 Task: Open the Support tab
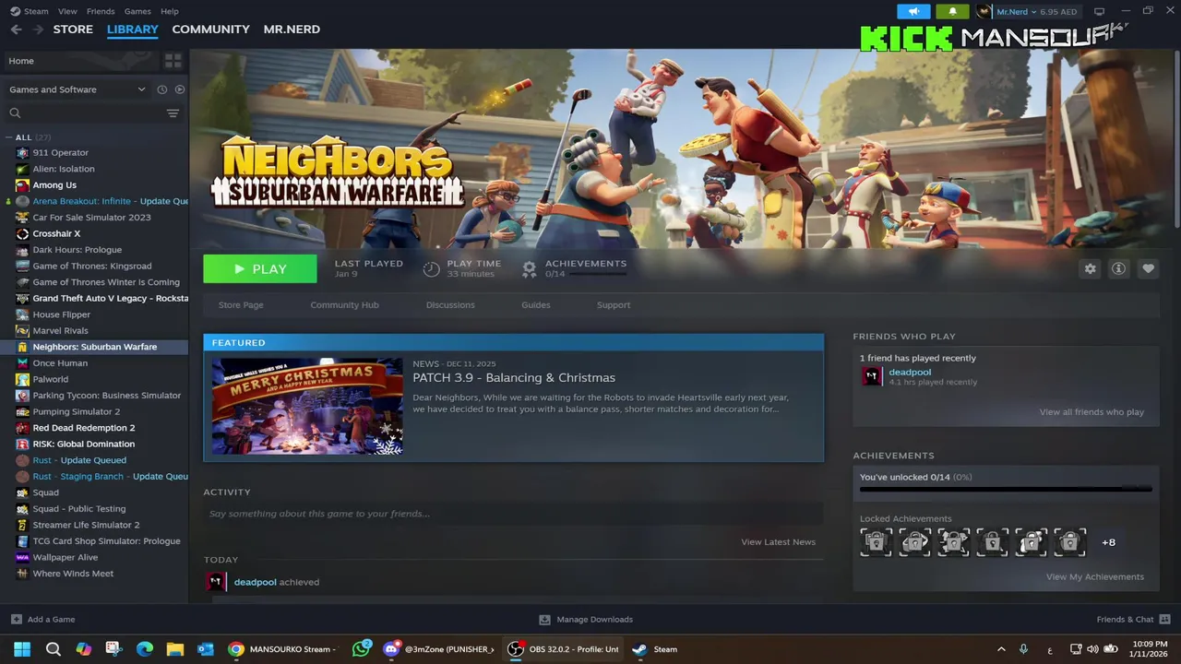614,305
